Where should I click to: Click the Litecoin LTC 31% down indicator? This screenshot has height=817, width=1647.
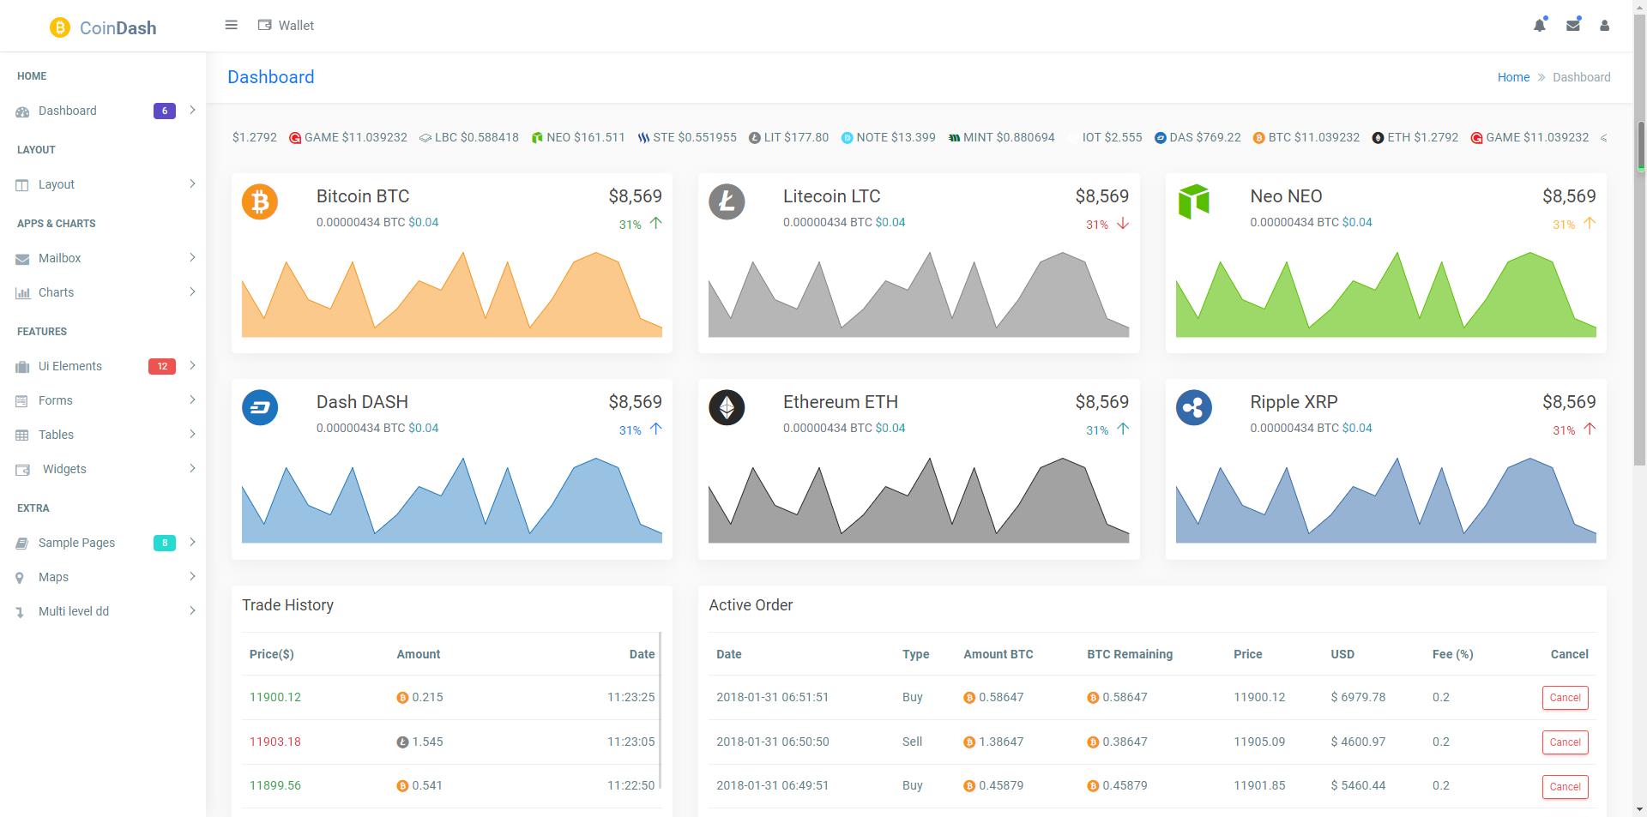coord(1107,224)
